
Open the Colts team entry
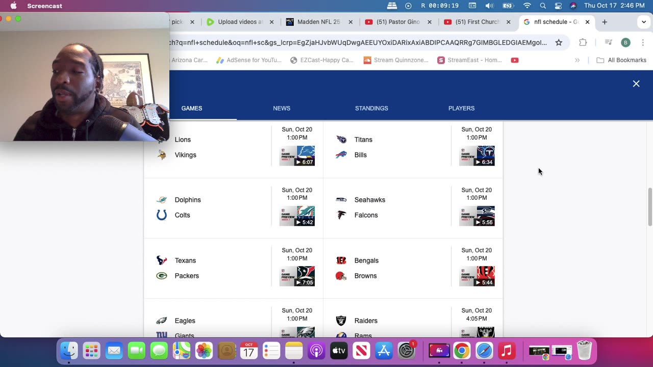pos(182,215)
